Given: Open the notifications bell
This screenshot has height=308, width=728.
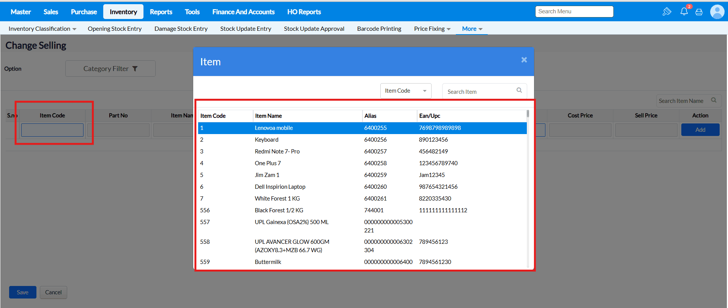Looking at the screenshot, I should [684, 11].
